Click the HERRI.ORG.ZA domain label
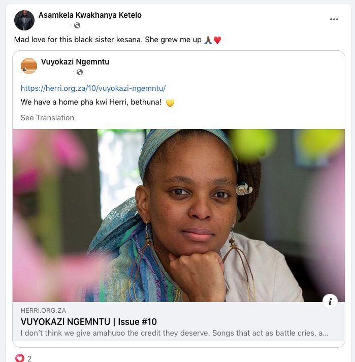This screenshot has height=362, width=355. tap(43, 310)
